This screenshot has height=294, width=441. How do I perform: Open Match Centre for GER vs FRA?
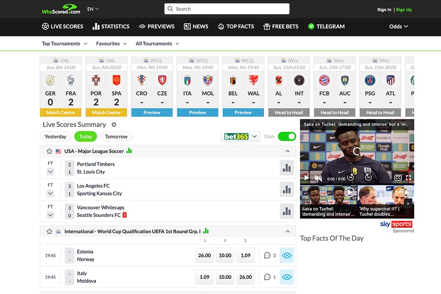tap(61, 113)
